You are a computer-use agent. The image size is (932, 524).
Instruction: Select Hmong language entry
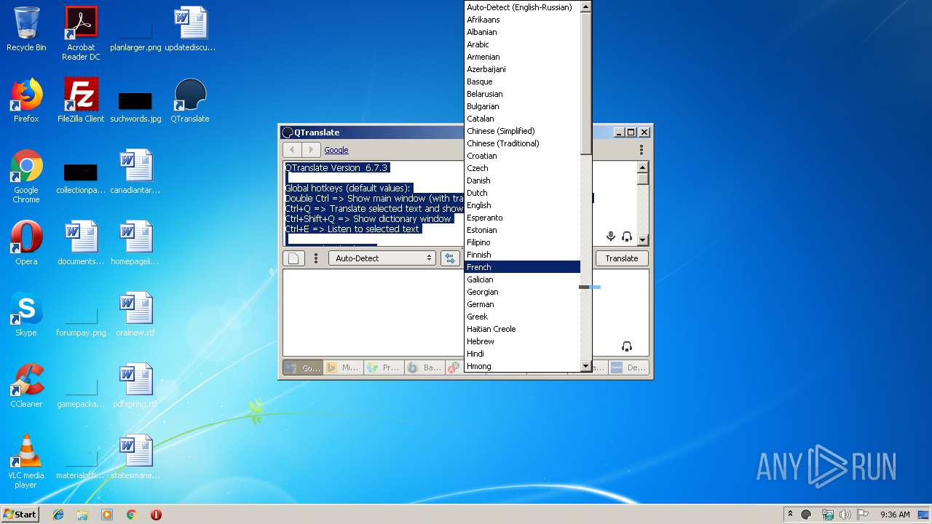[522, 366]
